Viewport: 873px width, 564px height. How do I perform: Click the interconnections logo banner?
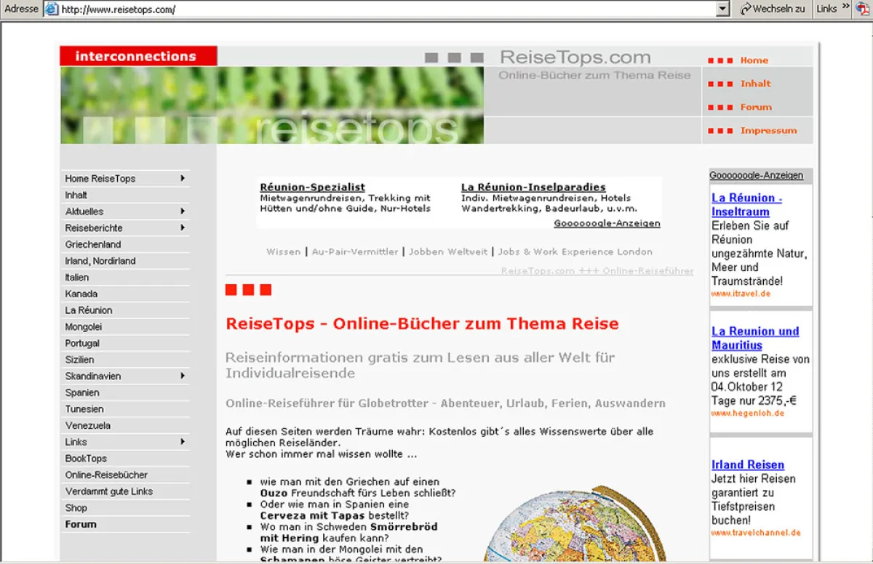click(137, 55)
